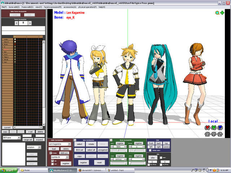Viewport: 231px width, 173px height.
Task: Collapse the bone manipulation panel via corner icon
Action: tap(75, 140)
